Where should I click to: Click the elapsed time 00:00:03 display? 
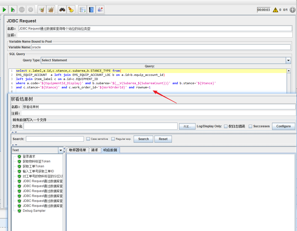[x=264, y=10]
